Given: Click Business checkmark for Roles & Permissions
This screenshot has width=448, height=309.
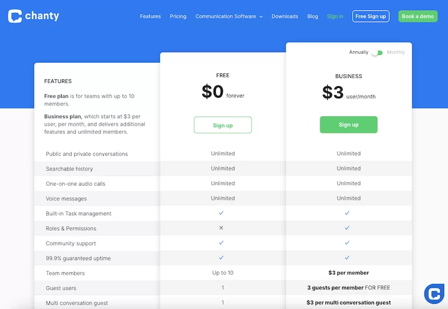Looking at the screenshot, I should pos(347,228).
